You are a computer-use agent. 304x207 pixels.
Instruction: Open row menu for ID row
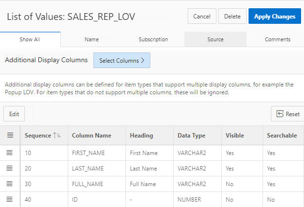[x=10, y=199]
